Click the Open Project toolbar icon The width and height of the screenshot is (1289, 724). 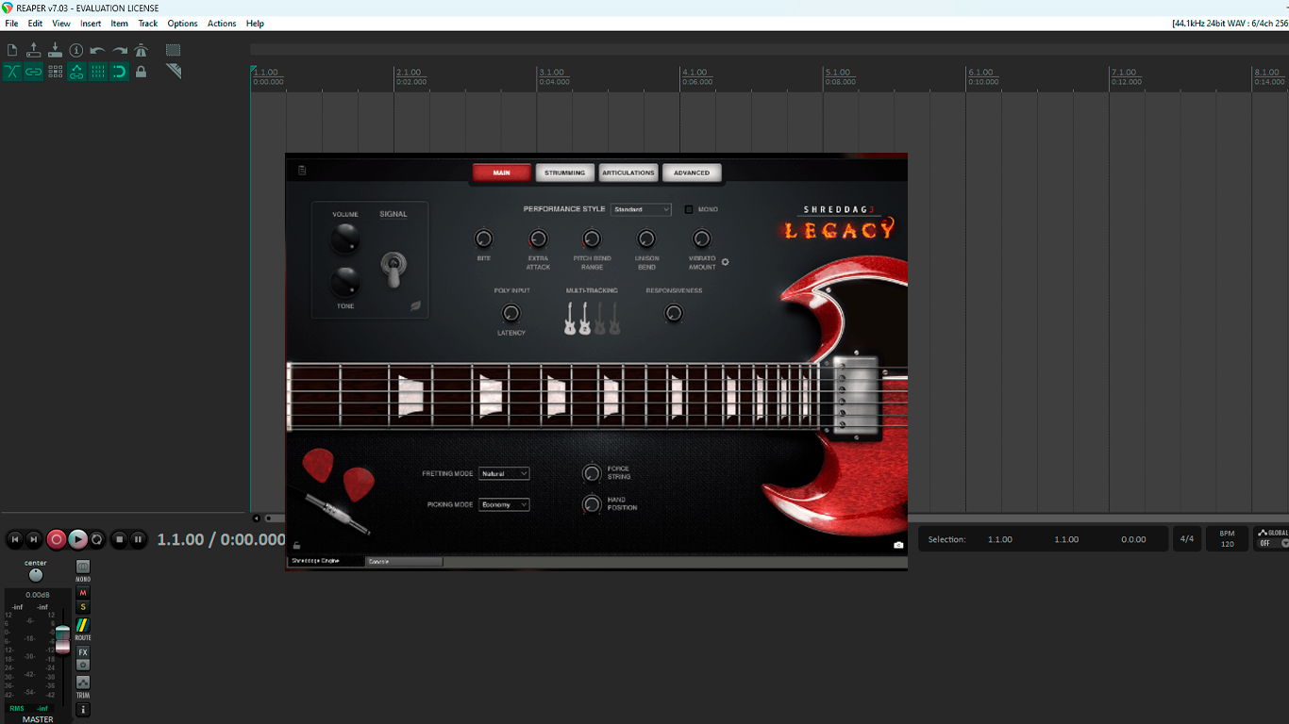click(34, 50)
